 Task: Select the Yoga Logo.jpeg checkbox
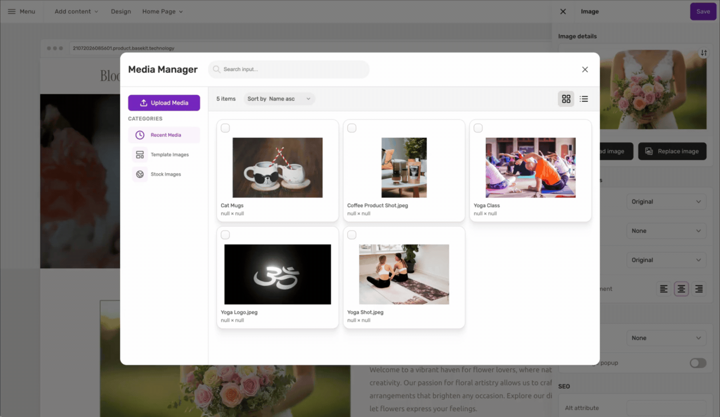tap(225, 235)
